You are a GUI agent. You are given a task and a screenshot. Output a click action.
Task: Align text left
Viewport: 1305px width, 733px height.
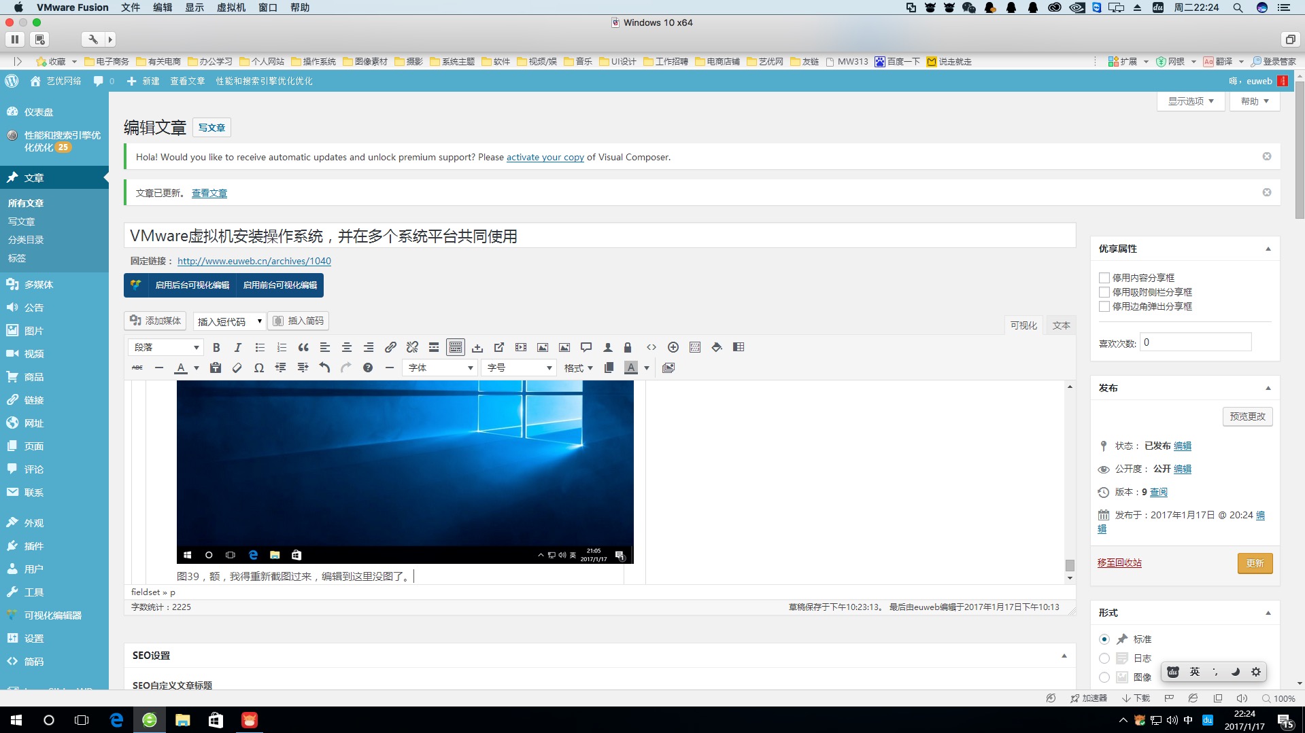point(325,347)
